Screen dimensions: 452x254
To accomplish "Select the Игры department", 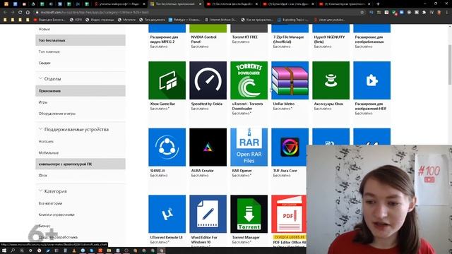I will (x=43, y=102).
